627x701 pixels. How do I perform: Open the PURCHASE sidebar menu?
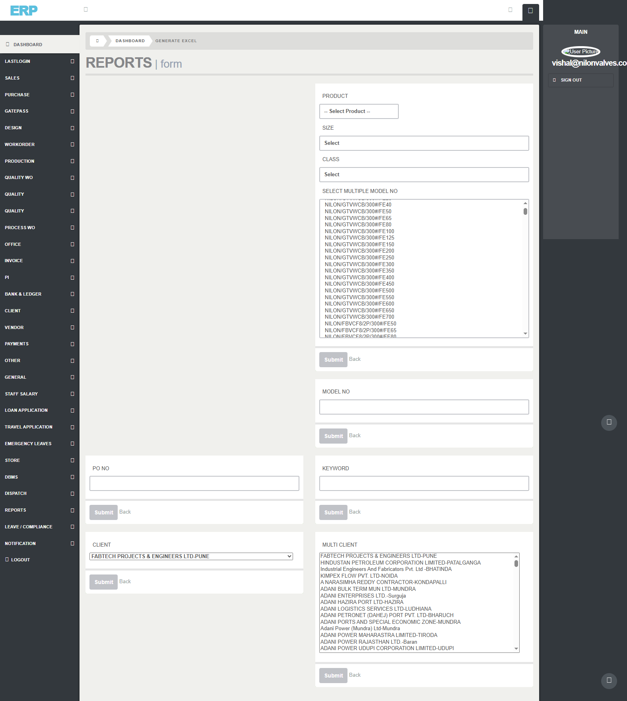click(x=17, y=95)
